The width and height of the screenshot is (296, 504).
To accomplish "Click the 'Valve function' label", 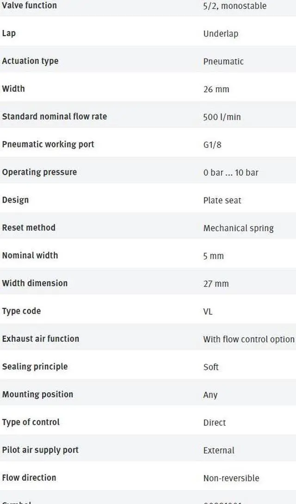I will [30, 6].
